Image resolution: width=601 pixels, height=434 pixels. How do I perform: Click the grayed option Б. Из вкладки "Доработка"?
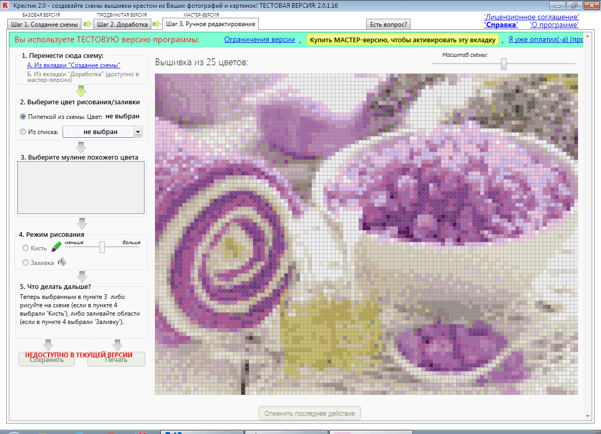pos(83,77)
